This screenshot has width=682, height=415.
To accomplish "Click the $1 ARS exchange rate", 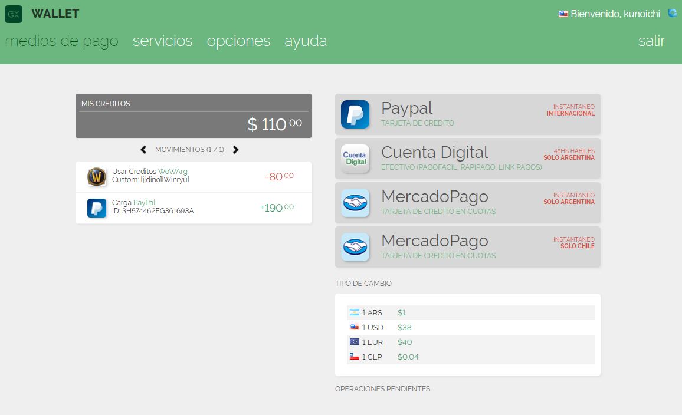I will coord(401,312).
